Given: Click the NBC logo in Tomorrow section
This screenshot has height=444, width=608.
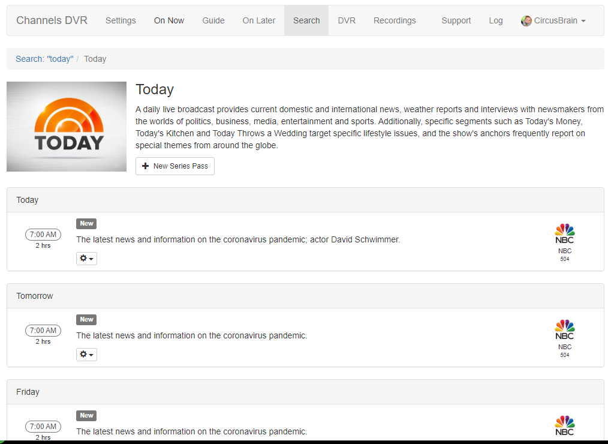Looking at the screenshot, I should [564, 329].
